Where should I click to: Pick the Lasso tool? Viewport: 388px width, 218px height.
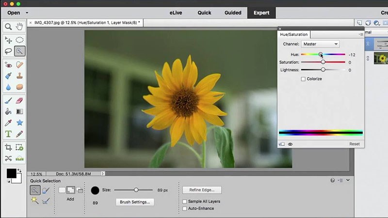click(8, 51)
